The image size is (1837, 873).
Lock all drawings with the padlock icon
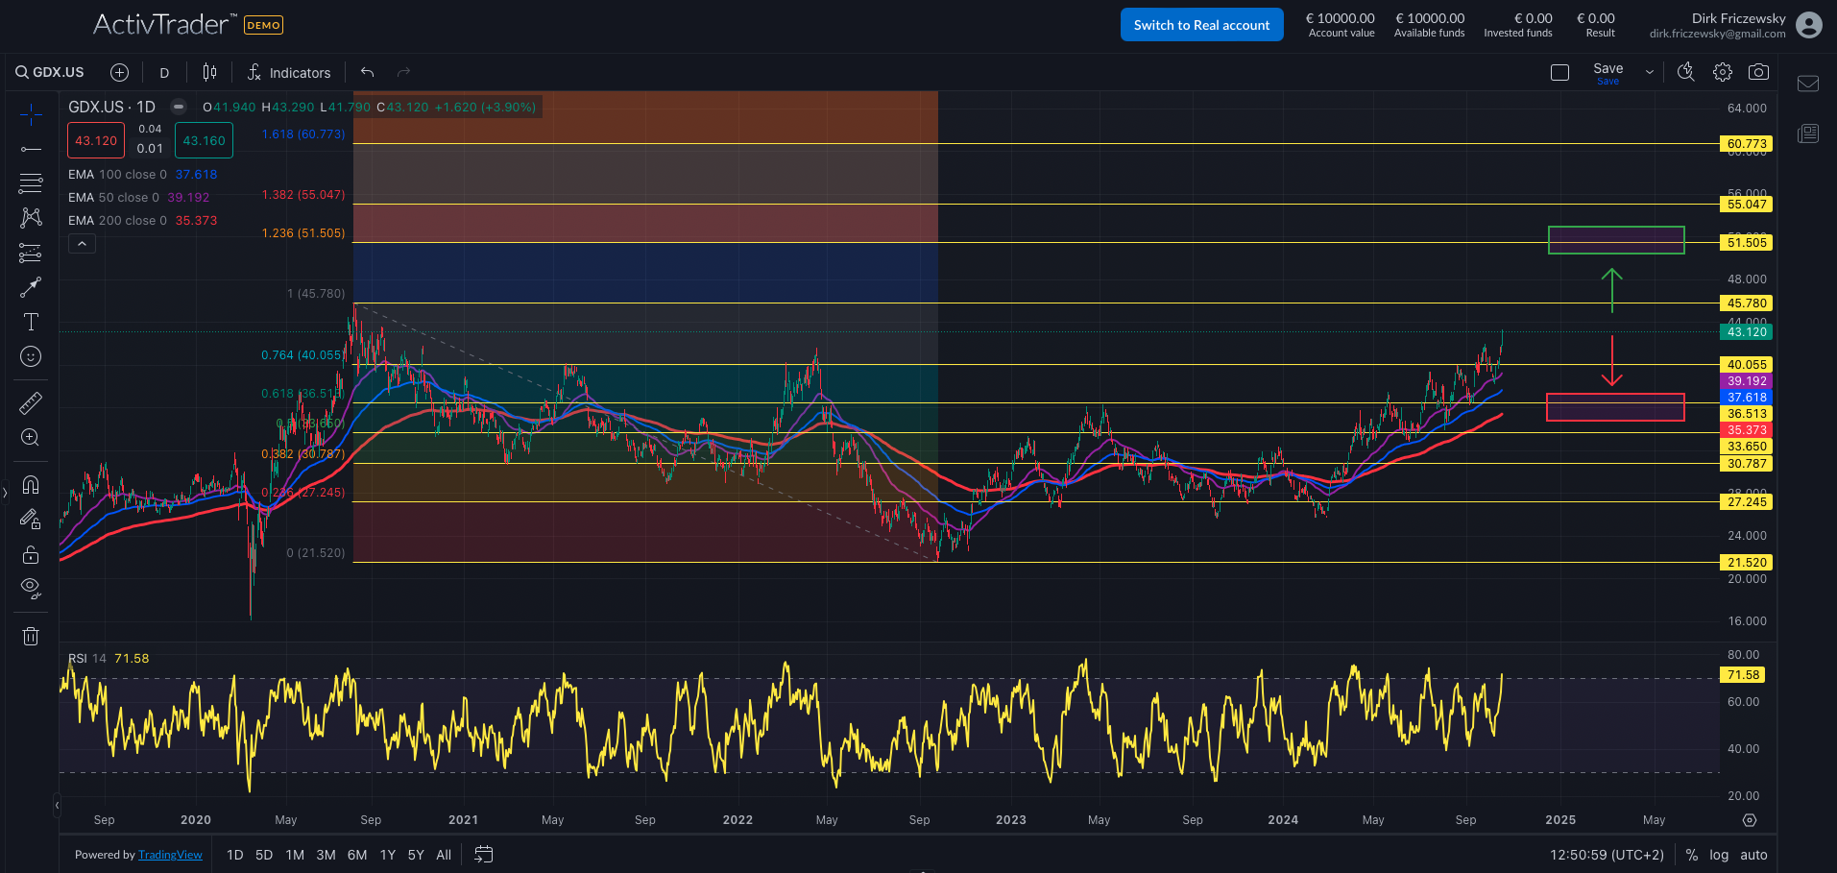pos(31,554)
